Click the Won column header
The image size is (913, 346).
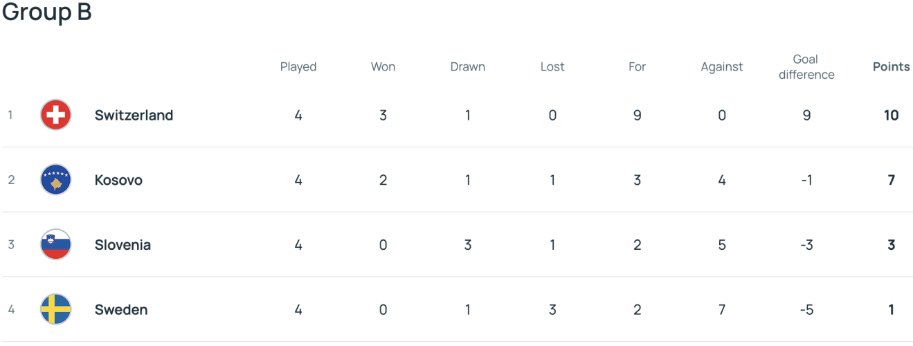coord(383,66)
